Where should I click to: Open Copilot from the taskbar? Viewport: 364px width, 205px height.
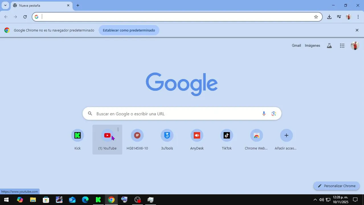pos(20,200)
